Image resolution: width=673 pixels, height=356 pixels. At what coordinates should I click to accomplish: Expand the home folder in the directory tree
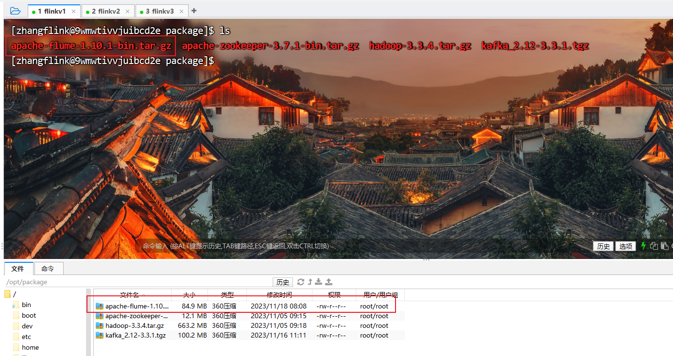(29, 347)
